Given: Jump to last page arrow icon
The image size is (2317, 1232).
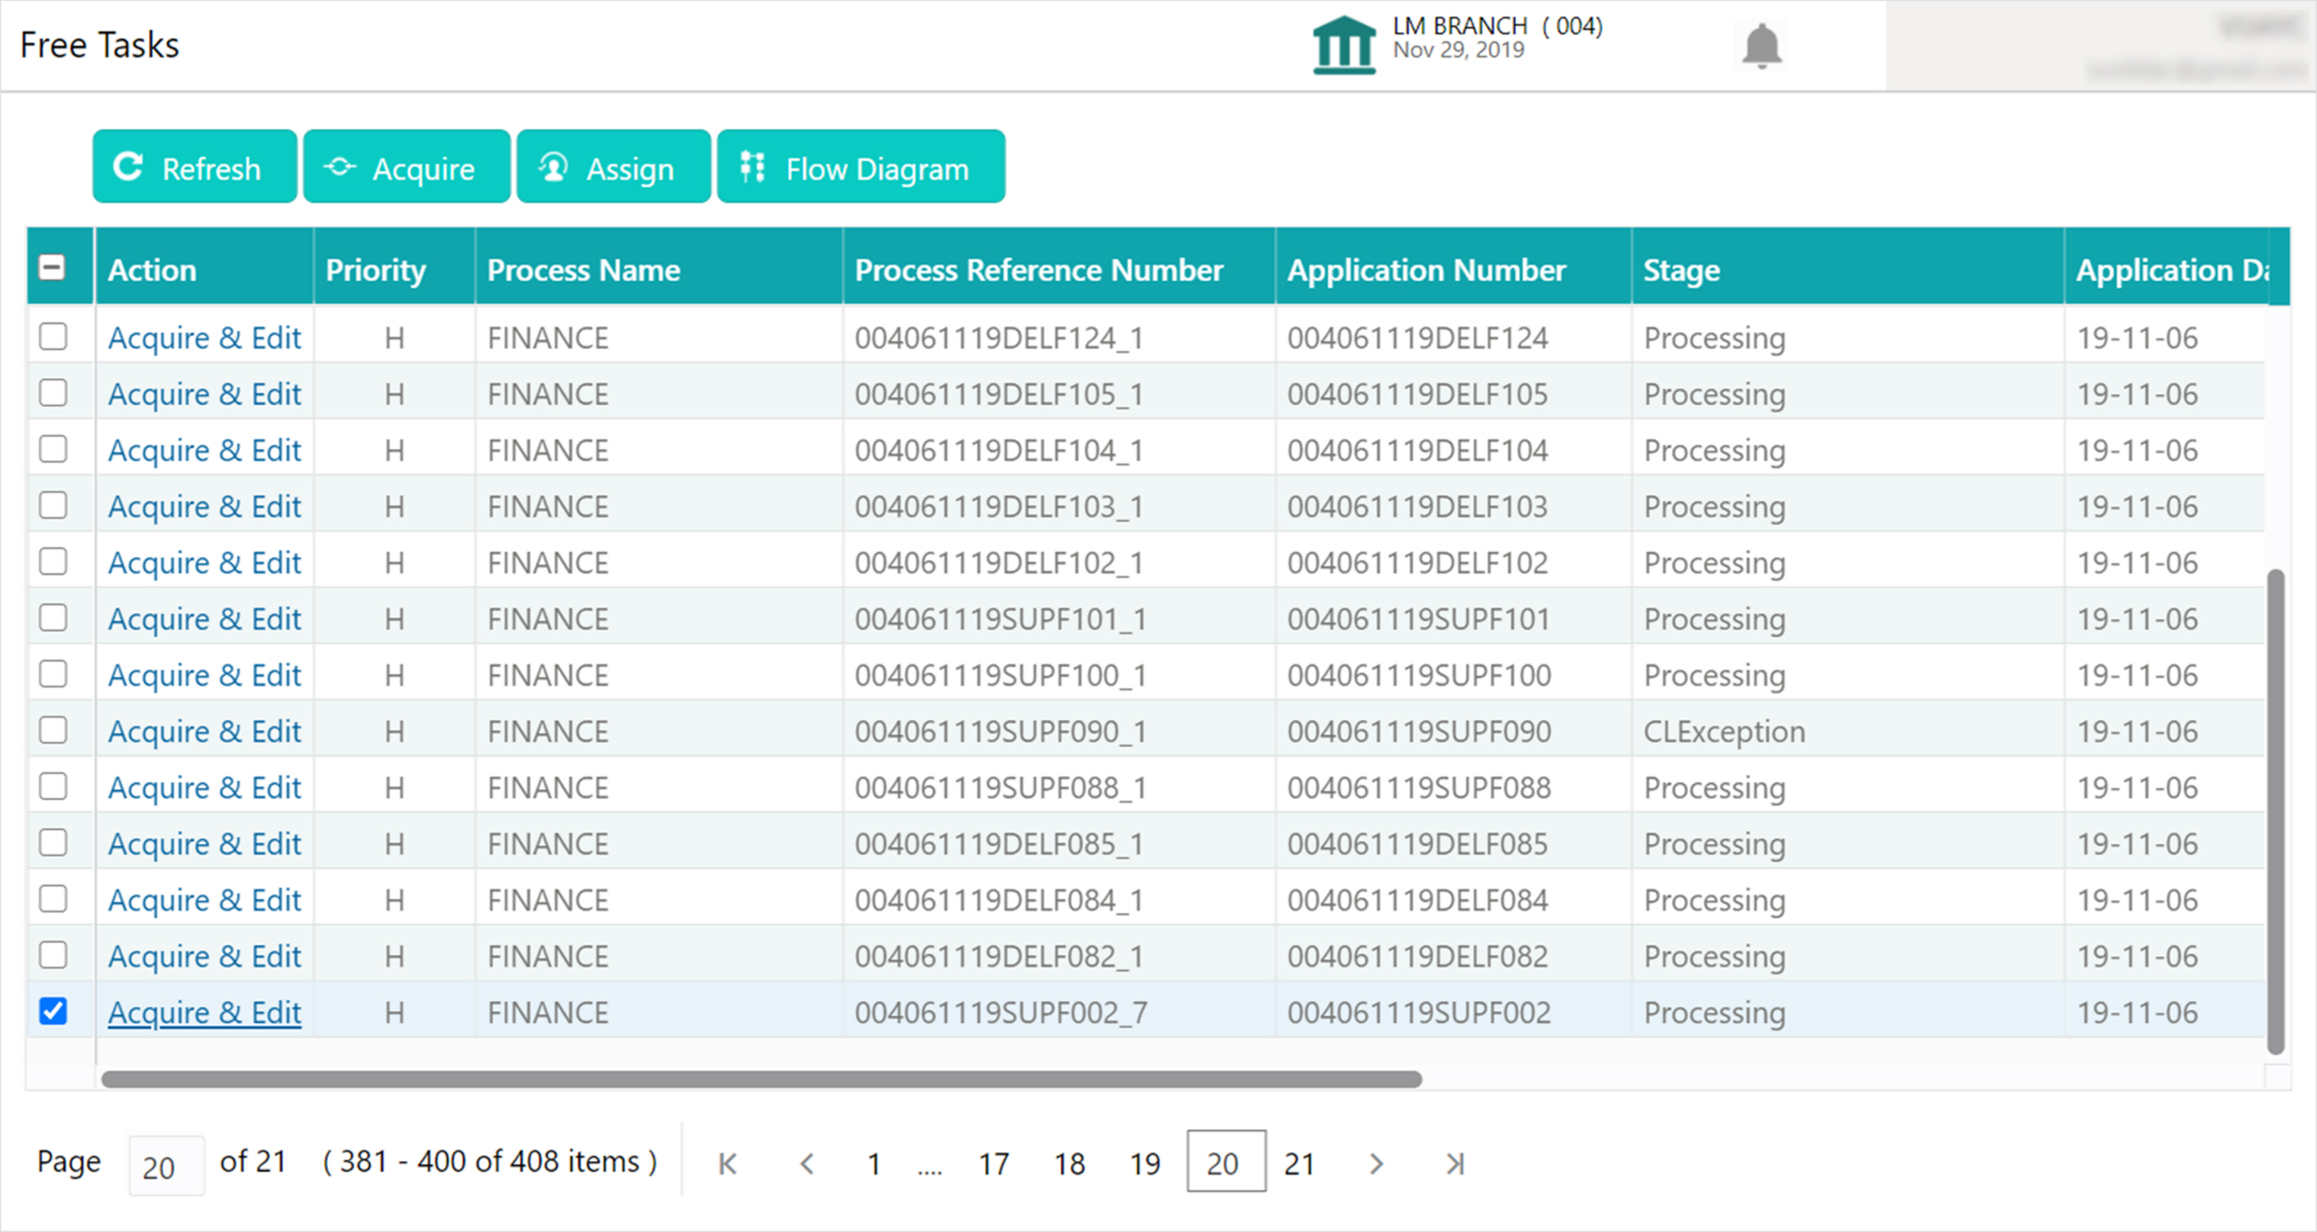Looking at the screenshot, I should [x=1454, y=1164].
